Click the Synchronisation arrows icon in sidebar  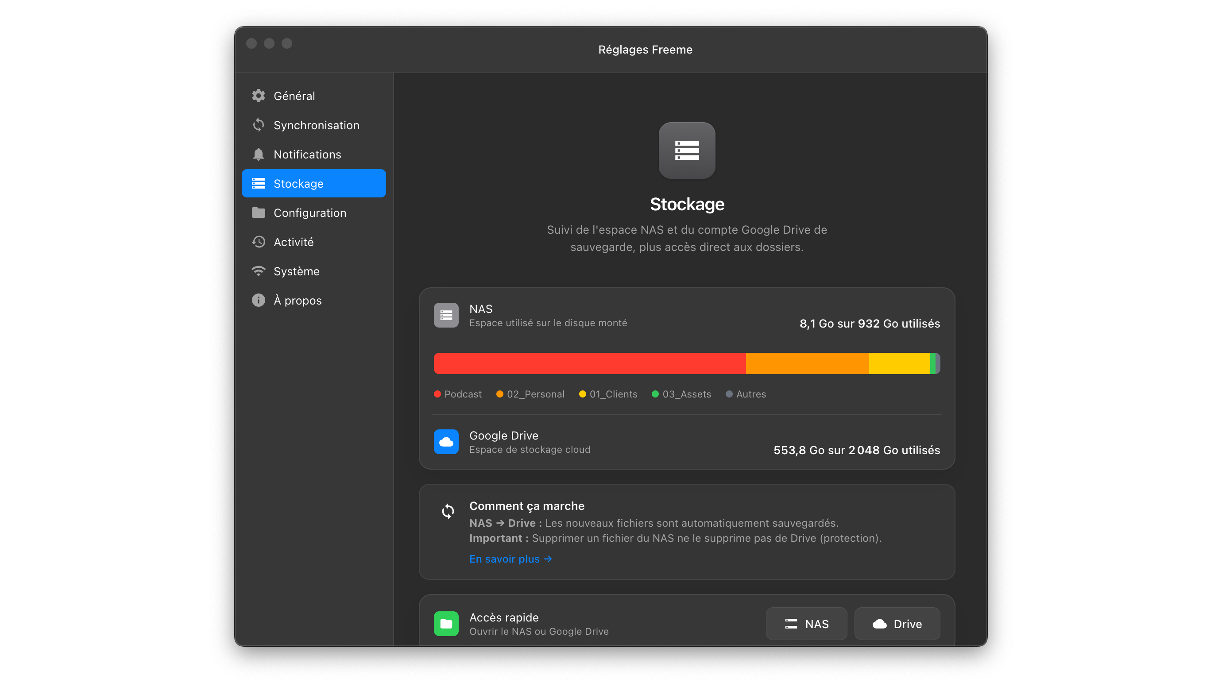(x=258, y=125)
